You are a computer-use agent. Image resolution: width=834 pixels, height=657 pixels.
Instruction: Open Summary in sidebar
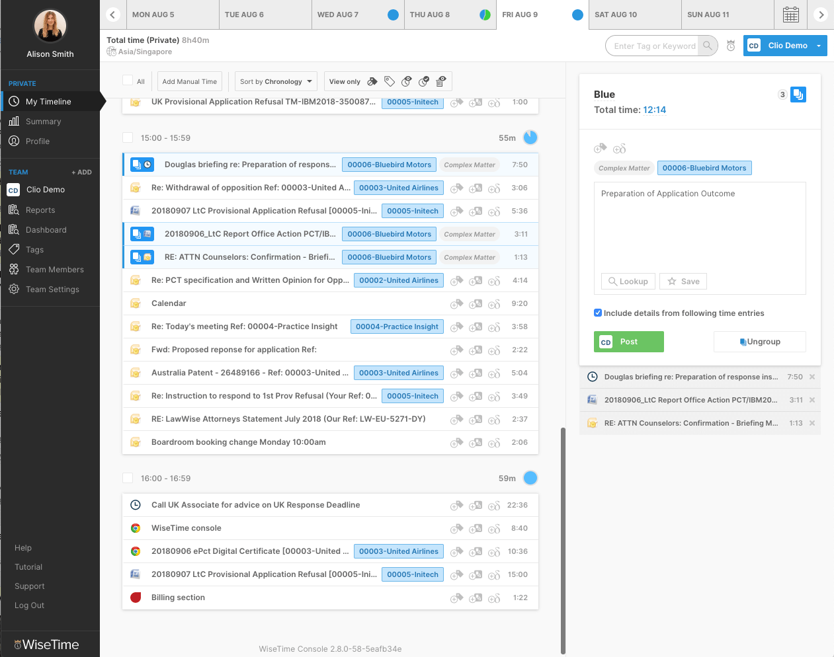(x=44, y=122)
